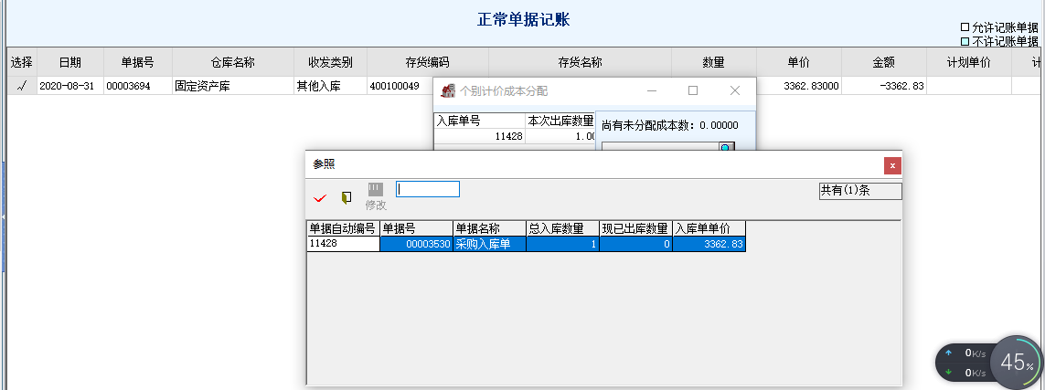The width and height of the screenshot is (1045, 390).
Task: Click the 个别计价成本分配 window app icon
Action: tap(449, 90)
